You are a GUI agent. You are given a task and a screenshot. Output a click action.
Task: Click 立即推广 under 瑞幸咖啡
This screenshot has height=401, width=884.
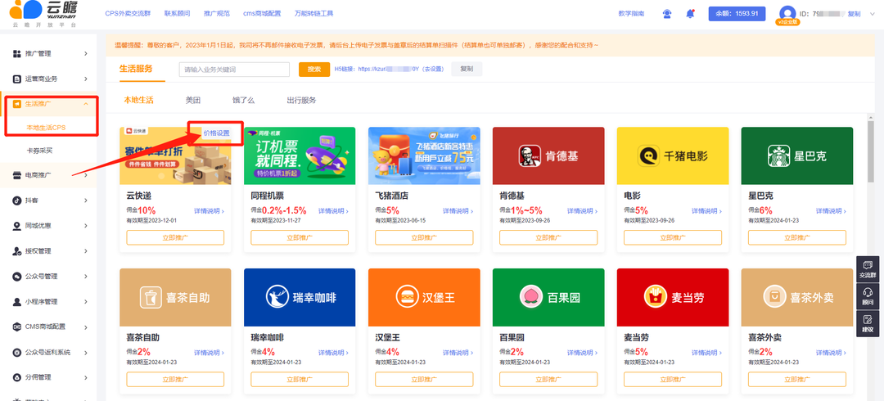[300, 379]
